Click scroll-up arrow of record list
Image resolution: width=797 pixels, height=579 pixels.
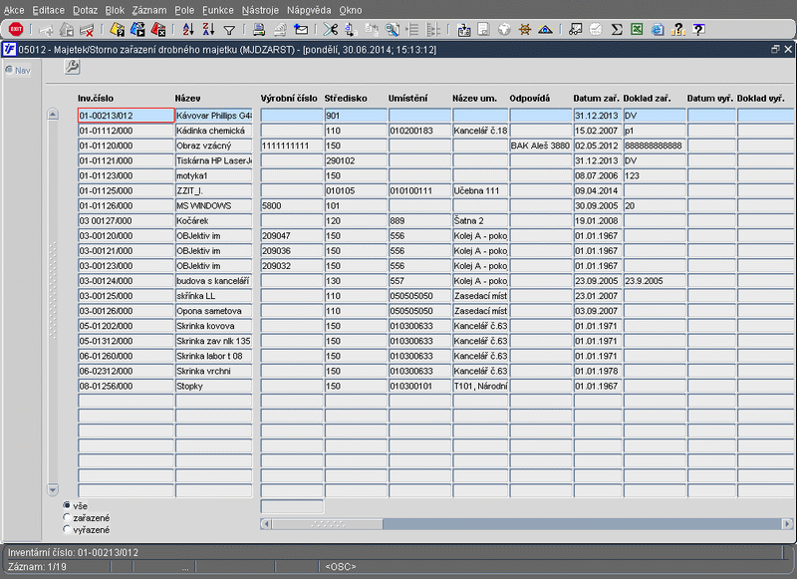[53, 115]
